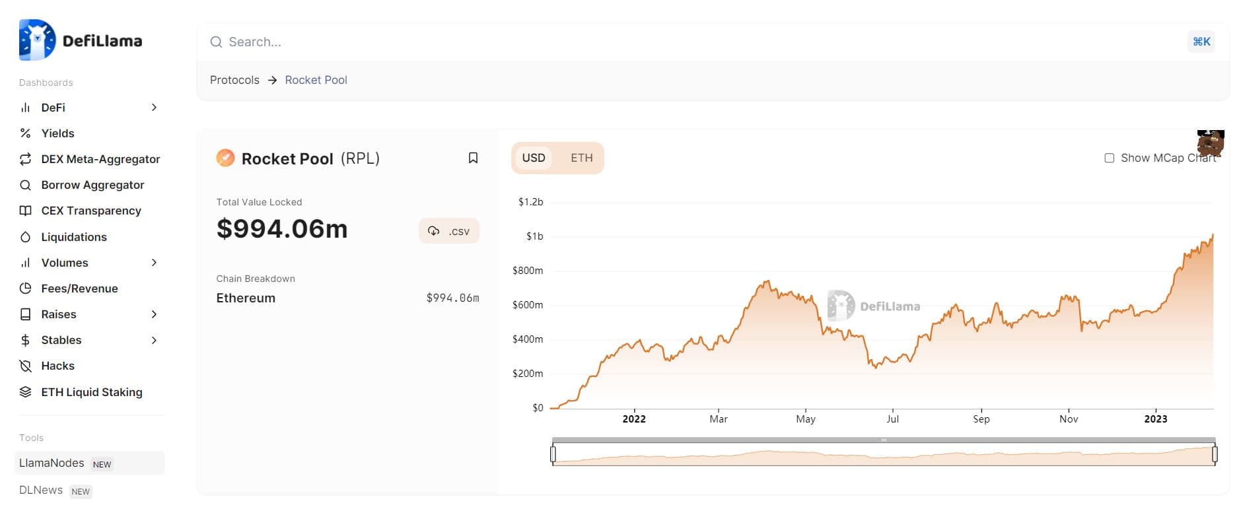Viewport: 1245px width, 511px height.
Task: Open the LlamaNodes tool
Action: (x=89, y=463)
